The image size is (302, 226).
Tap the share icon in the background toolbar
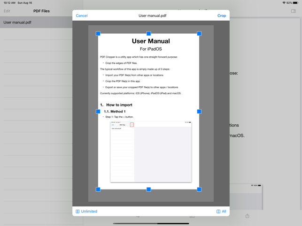click(x=248, y=216)
